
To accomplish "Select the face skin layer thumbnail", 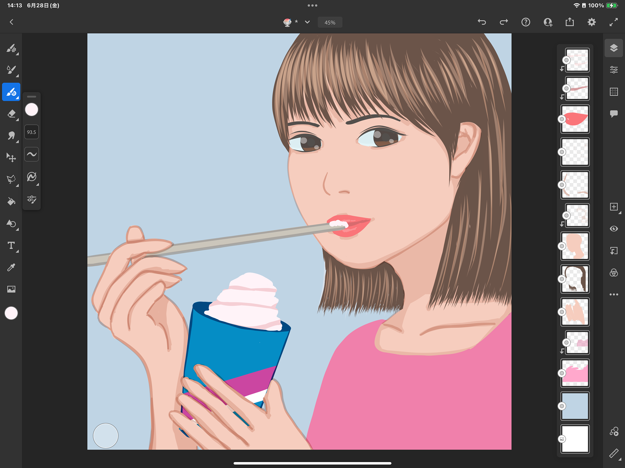I will tap(575, 246).
